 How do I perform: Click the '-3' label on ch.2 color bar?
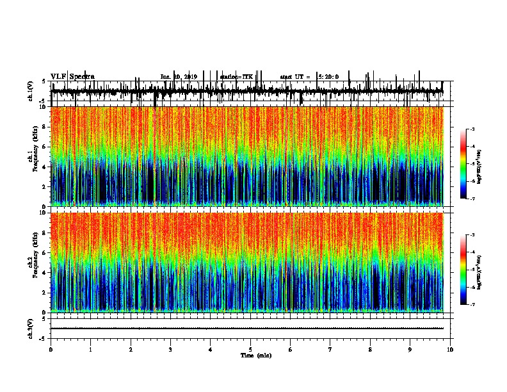[472, 235]
